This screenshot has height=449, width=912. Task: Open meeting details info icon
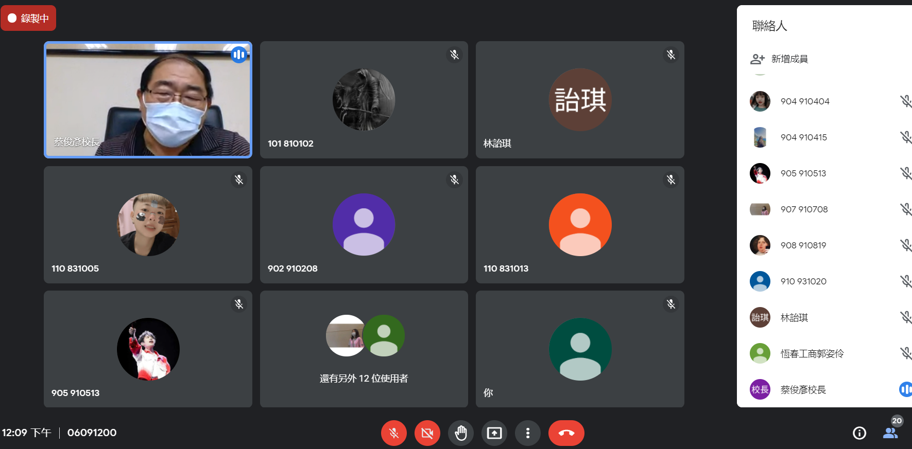(859, 433)
